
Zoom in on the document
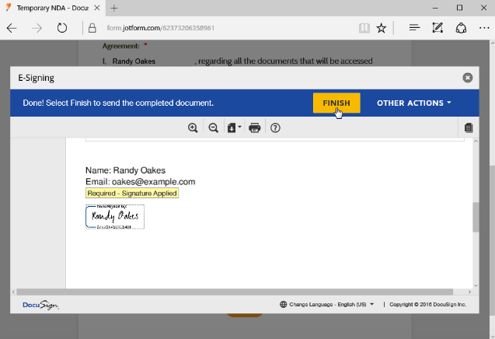(193, 128)
